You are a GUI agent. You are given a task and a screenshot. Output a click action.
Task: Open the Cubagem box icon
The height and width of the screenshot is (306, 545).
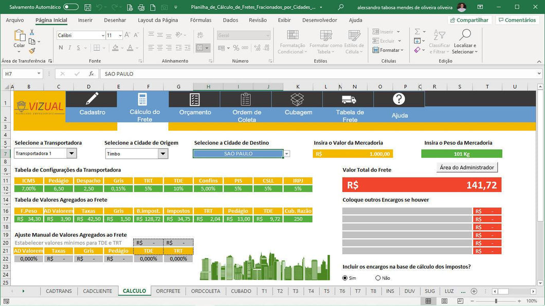point(297,100)
